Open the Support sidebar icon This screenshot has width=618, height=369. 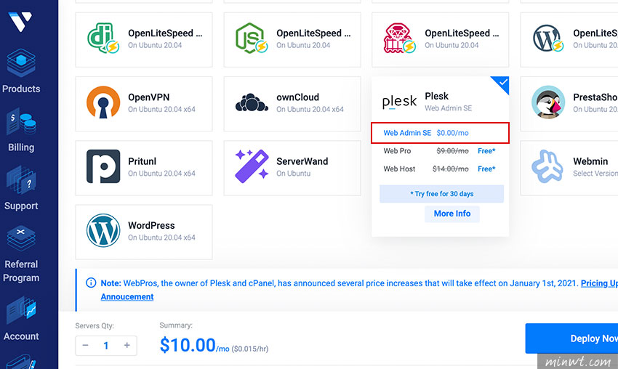click(x=21, y=180)
